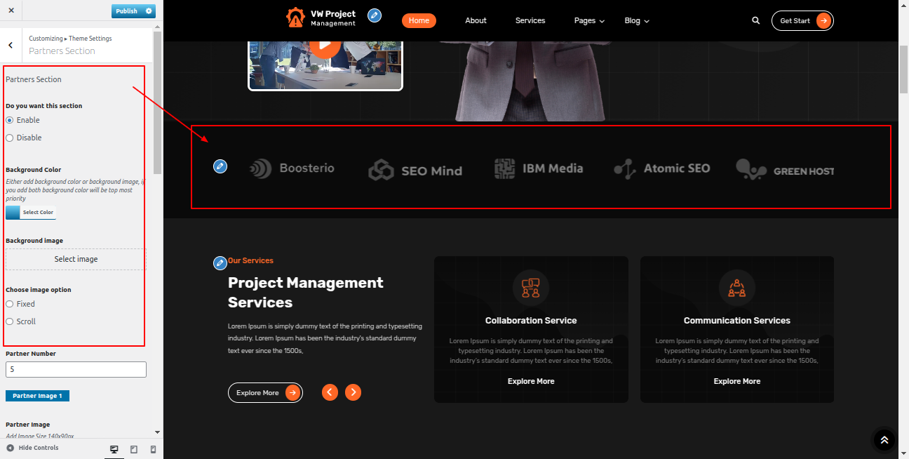The width and height of the screenshot is (909, 459).
Task: Go back from Partners Section panel
Action: (11, 45)
